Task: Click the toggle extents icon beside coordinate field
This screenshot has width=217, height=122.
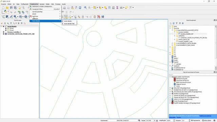Action: click(x=139, y=121)
